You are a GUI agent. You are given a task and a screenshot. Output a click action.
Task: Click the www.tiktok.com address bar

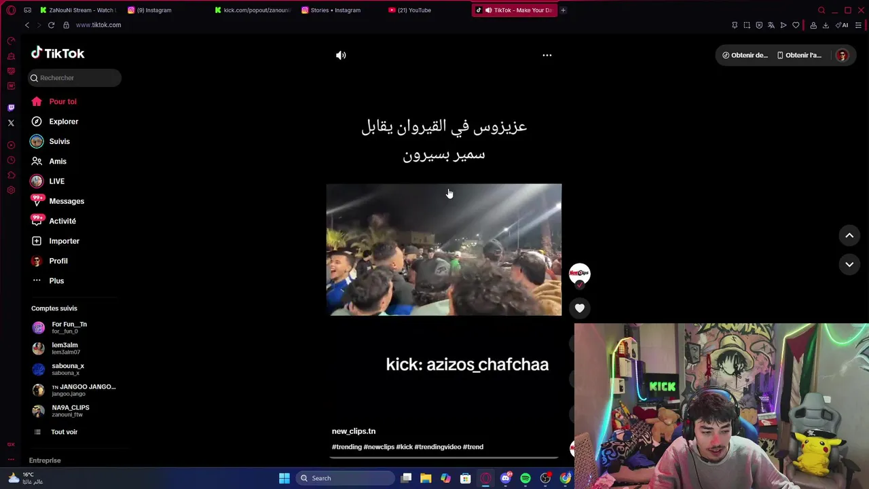click(98, 25)
